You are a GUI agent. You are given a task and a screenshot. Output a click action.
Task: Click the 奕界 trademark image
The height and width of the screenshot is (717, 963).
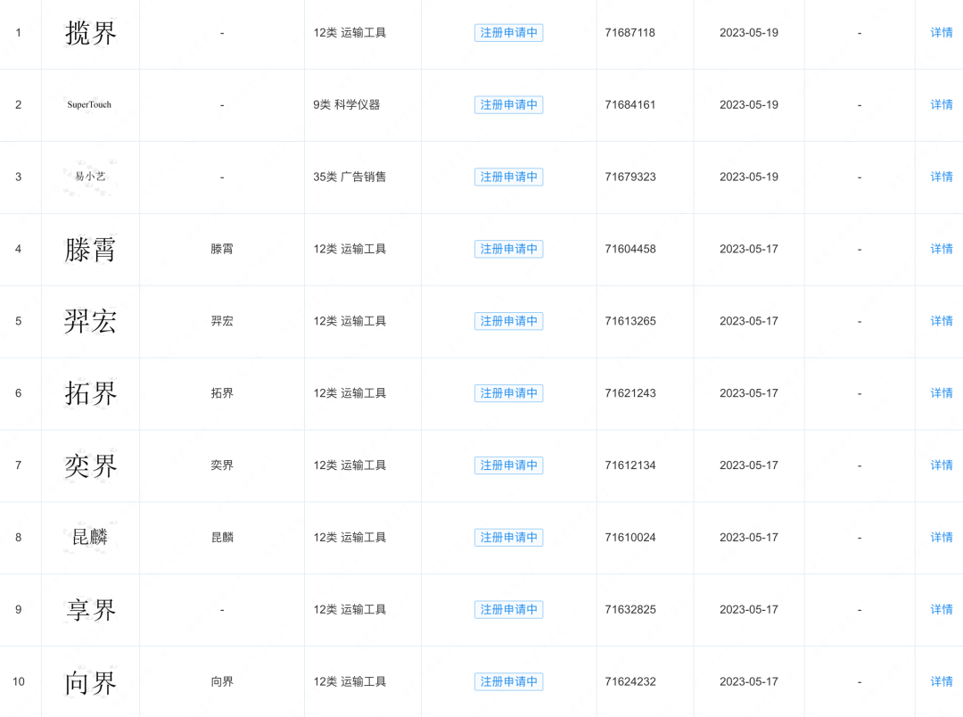pos(90,466)
